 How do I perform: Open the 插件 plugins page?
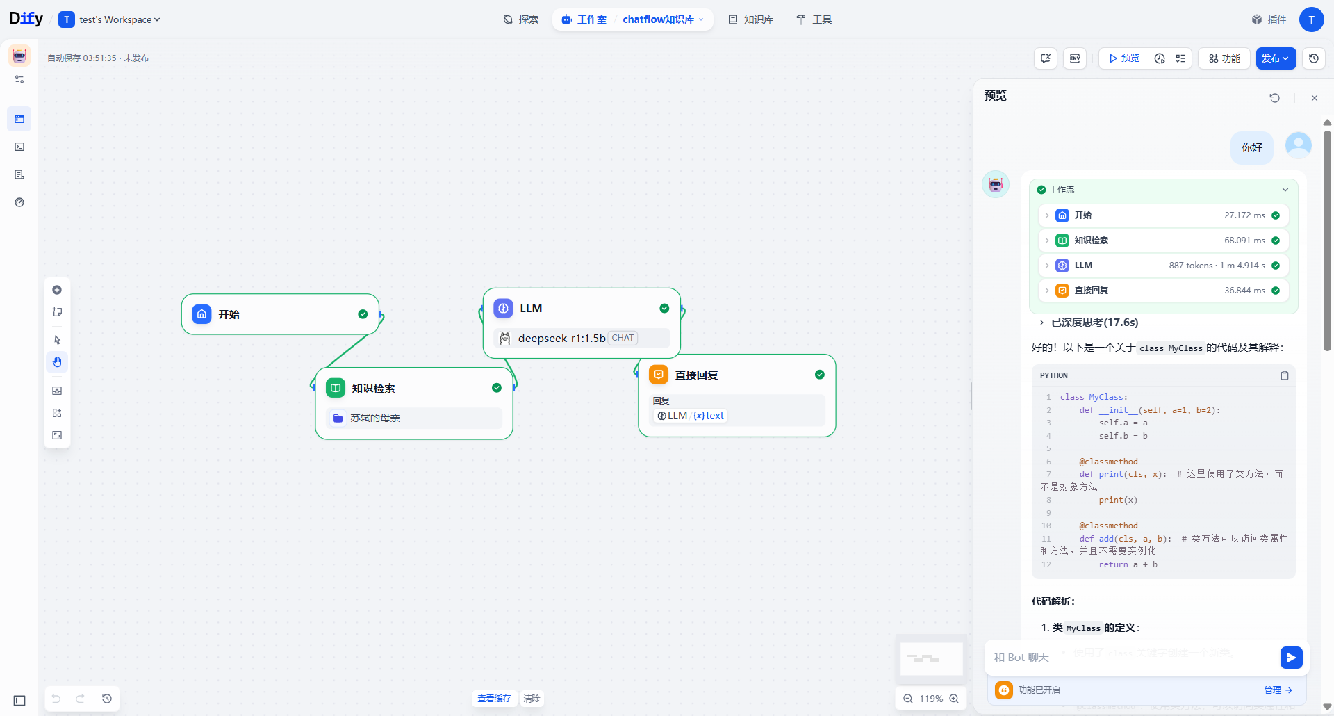coord(1269,19)
